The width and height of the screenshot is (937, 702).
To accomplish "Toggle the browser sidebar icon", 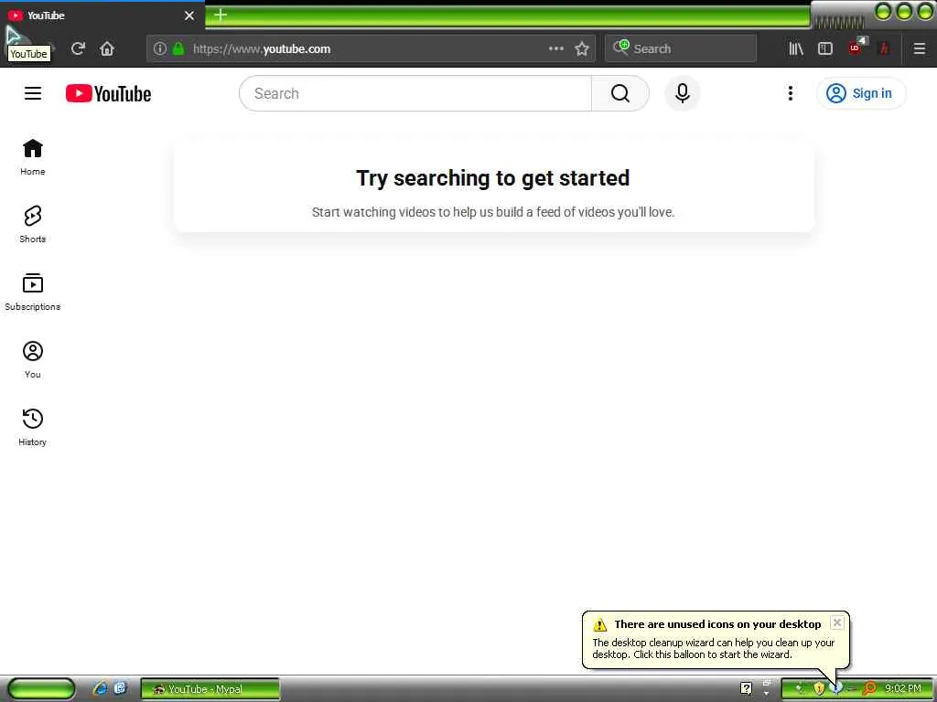I will pos(825,48).
